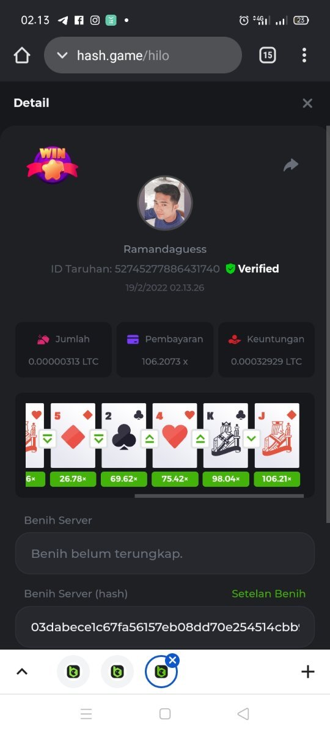Screen dimensions: 330x734
Task: Tap the share arrow icon
Action: coord(291,165)
